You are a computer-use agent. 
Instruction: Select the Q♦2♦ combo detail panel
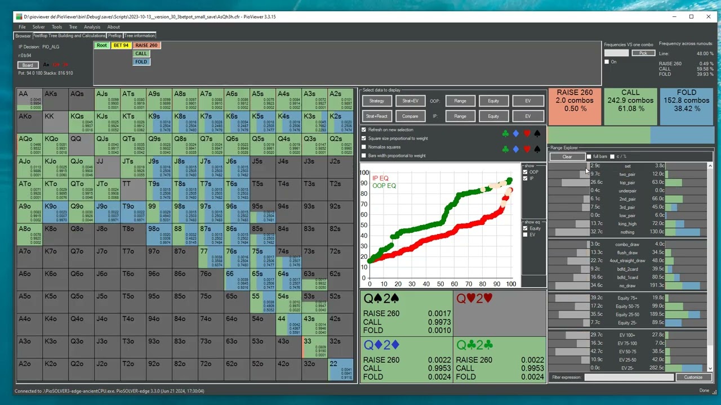tap(406, 360)
